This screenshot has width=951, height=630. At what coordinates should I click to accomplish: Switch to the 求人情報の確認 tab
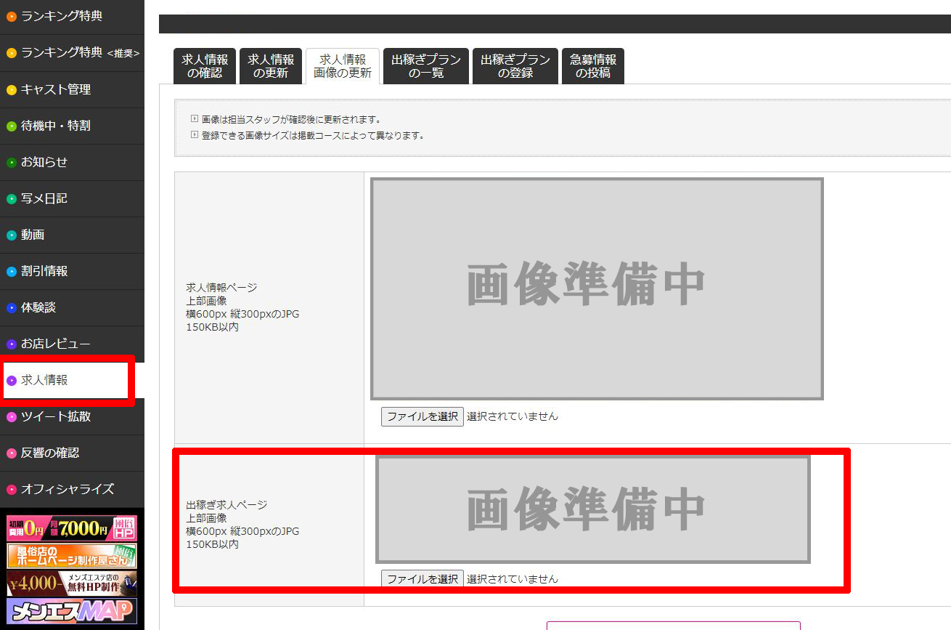tap(204, 66)
